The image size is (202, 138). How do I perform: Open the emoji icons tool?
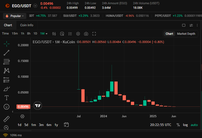click(7, 107)
